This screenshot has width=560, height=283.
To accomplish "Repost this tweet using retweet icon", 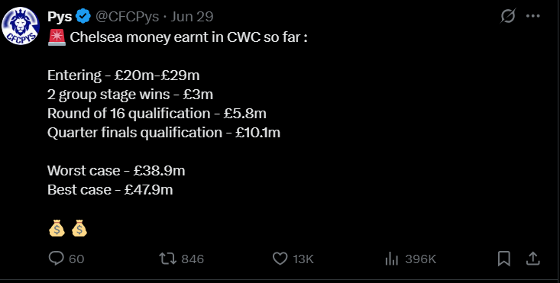I will pyautogui.click(x=168, y=259).
